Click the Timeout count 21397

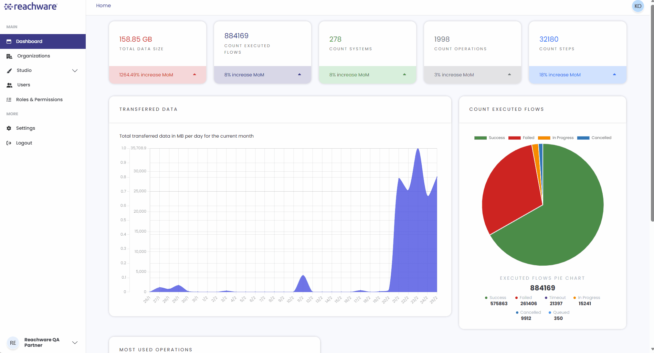click(556, 303)
